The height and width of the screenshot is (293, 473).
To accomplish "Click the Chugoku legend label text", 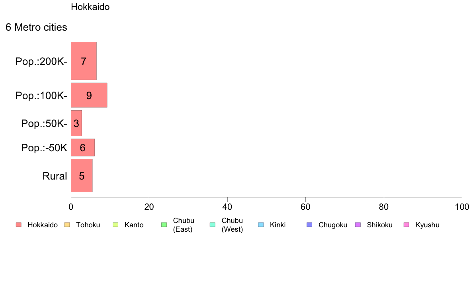I will click(x=333, y=225).
